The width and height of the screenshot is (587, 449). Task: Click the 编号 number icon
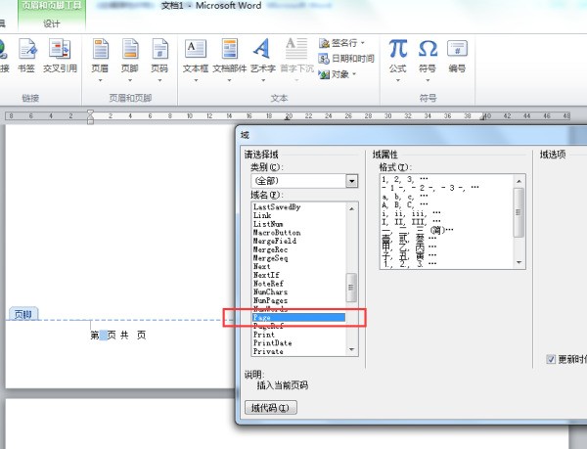click(x=457, y=55)
